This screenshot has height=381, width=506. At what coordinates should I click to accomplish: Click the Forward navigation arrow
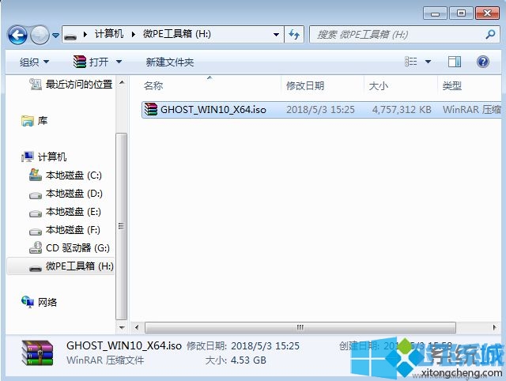pyautogui.click(x=40, y=35)
